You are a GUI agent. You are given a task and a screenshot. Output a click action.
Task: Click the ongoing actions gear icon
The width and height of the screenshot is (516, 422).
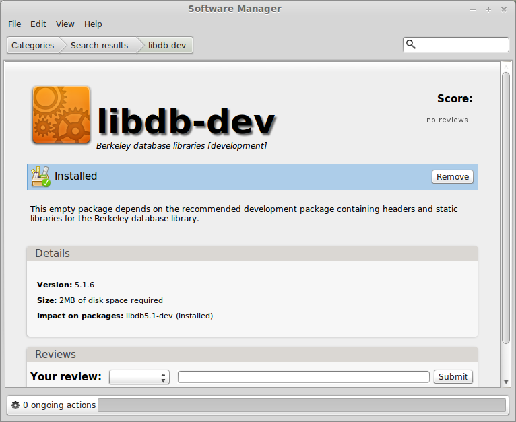[15, 405]
